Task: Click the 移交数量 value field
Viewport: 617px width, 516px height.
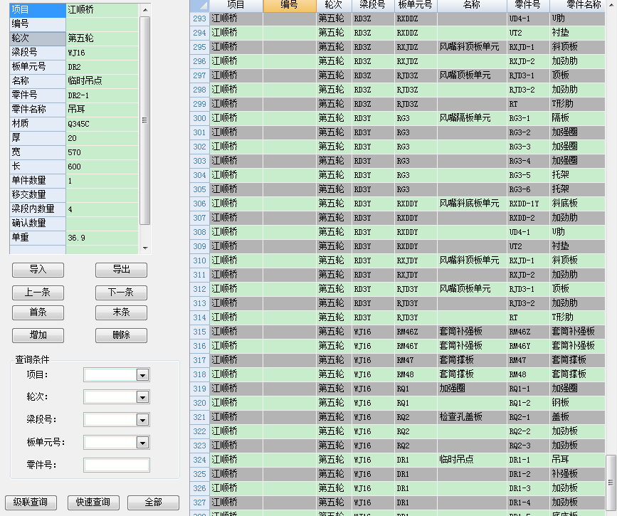Action: coord(102,195)
